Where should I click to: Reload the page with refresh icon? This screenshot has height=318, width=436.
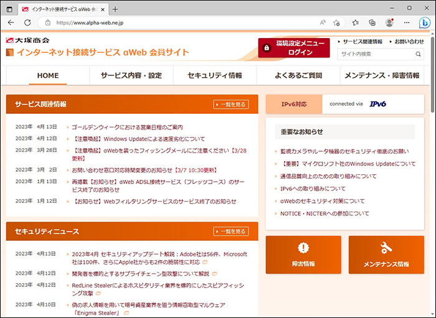coord(27,23)
